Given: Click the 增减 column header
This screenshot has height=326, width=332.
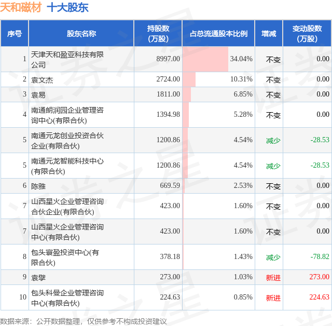Looking at the screenshot, I should click(x=269, y=33).
